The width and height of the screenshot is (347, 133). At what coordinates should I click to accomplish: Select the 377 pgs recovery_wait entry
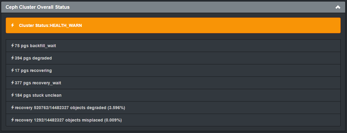tap(173, 83)
